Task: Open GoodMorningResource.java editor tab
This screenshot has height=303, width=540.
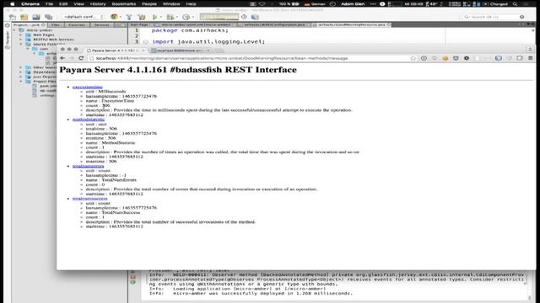Action: (x=351, y=24)
